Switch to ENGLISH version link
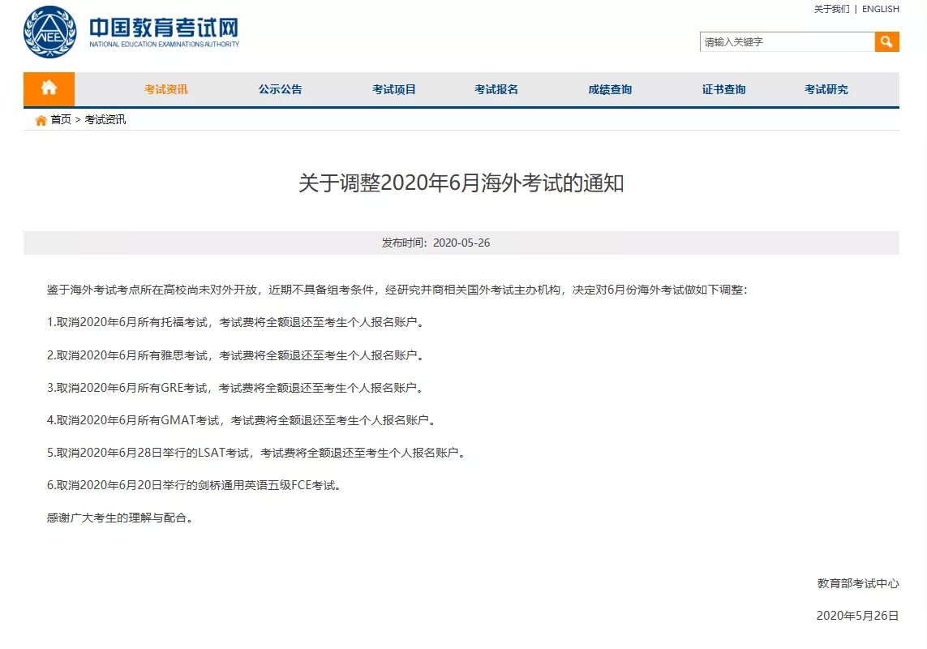Viewport: 927px width, 649px height. 880,9
